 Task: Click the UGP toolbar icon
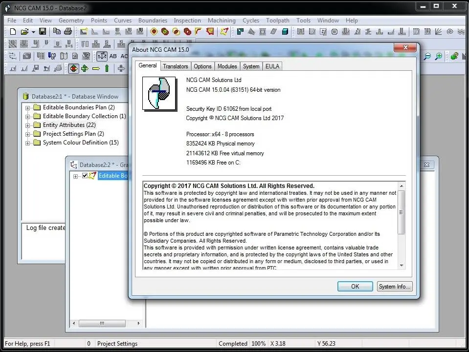click(52, 56)
